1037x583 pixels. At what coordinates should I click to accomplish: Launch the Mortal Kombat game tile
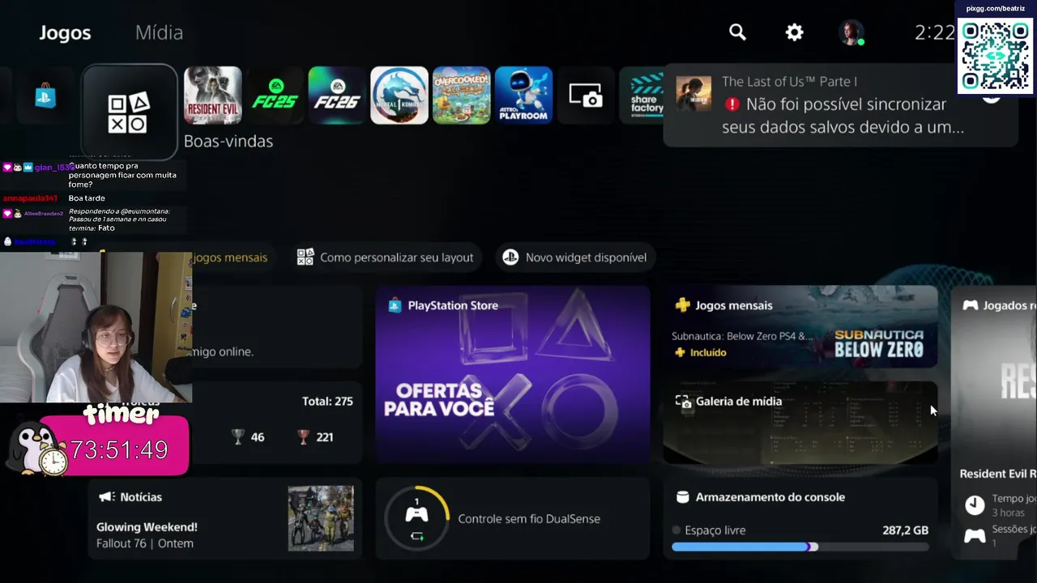pos(399,96)
